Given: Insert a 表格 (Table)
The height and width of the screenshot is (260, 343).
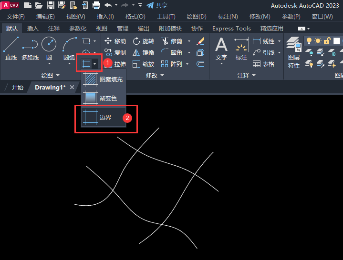Looking at the screenshot, I should [x=264, y=64].
